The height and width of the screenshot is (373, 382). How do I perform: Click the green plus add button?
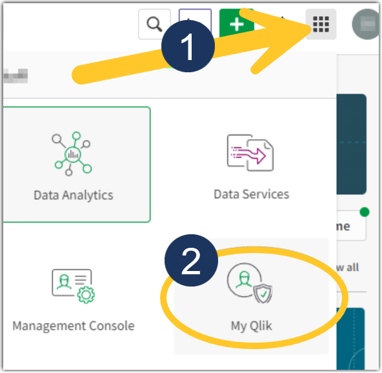[x=237, y=23]
